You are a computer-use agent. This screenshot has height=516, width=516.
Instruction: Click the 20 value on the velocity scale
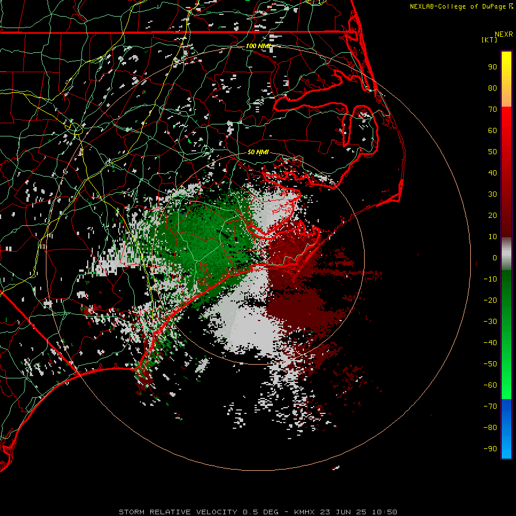point(492,216)
